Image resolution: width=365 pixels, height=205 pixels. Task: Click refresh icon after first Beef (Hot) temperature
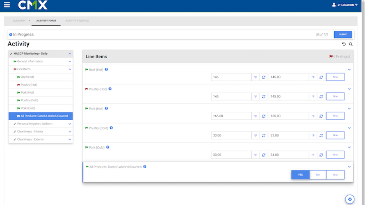tap(264, 77)
